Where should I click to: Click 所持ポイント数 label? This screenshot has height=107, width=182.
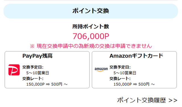[x=91, y=27]
